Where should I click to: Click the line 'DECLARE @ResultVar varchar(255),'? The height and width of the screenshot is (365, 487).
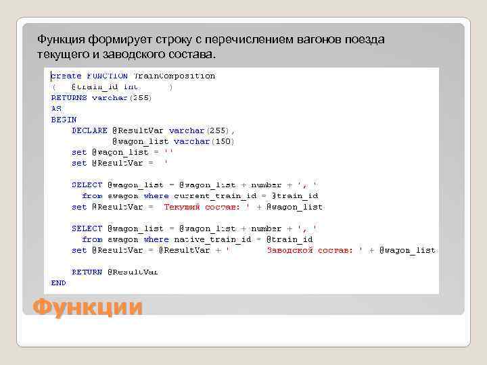(154, 130)
